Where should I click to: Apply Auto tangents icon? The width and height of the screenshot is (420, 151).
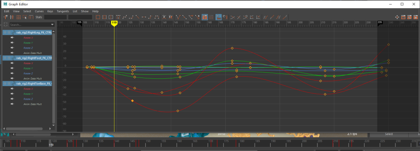(x=118, y=17)
